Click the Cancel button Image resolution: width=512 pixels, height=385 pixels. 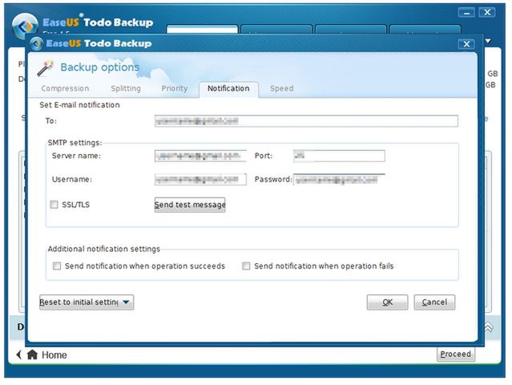[x=434, y=302]
